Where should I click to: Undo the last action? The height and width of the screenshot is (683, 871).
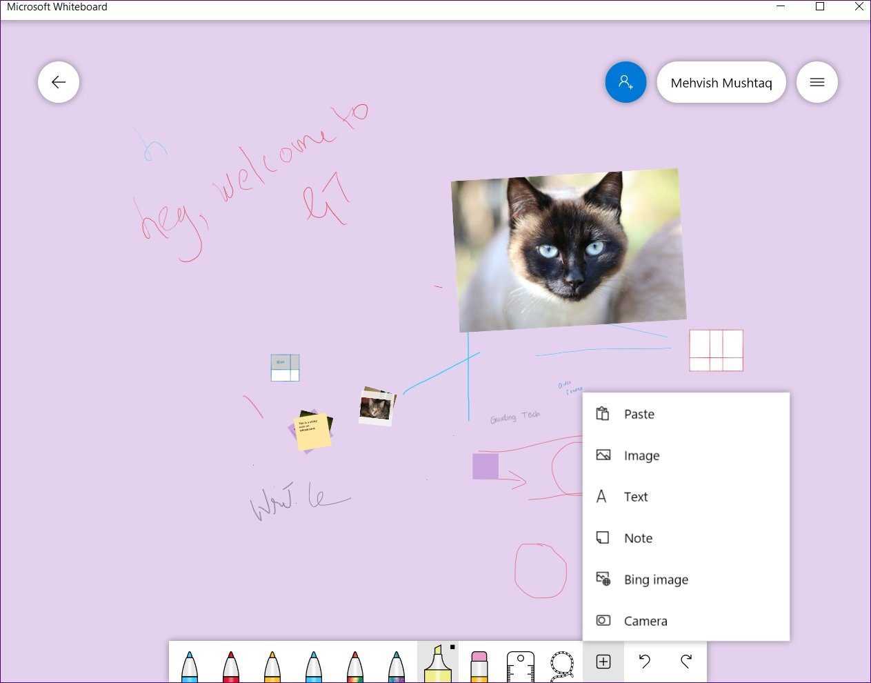[x=645, y=662]
